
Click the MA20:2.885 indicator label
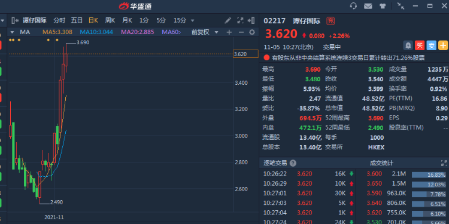pos(138,32)
